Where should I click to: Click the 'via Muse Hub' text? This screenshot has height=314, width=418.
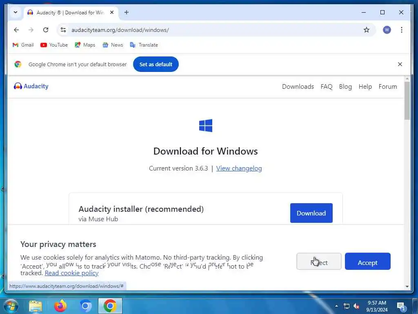tap(98, 219)
